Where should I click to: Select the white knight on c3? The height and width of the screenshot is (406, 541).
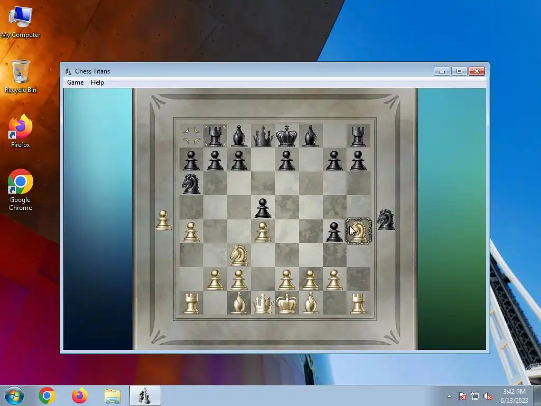[239, 255]
